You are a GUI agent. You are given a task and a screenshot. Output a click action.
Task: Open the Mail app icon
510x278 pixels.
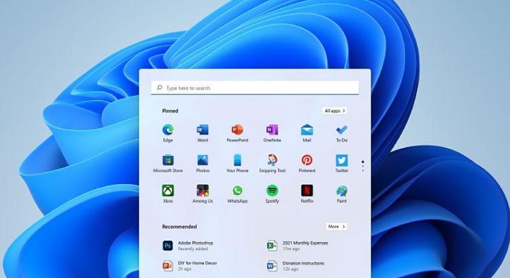point(307,130)
